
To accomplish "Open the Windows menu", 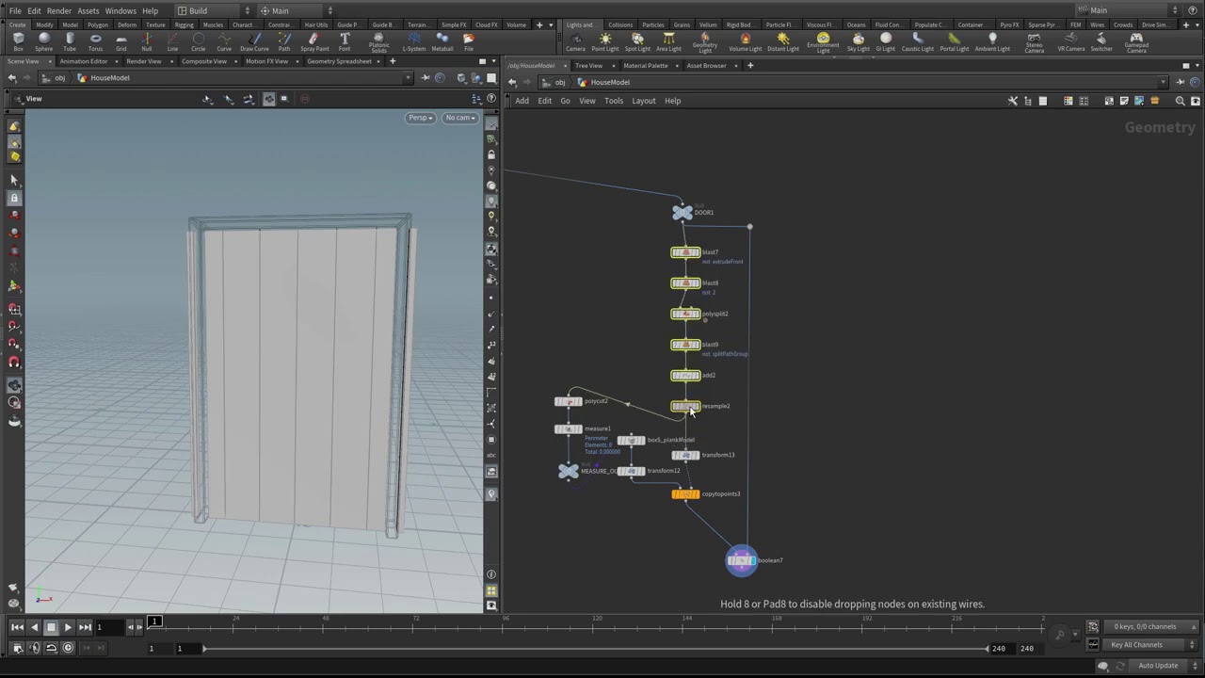I will click(120, 10).
